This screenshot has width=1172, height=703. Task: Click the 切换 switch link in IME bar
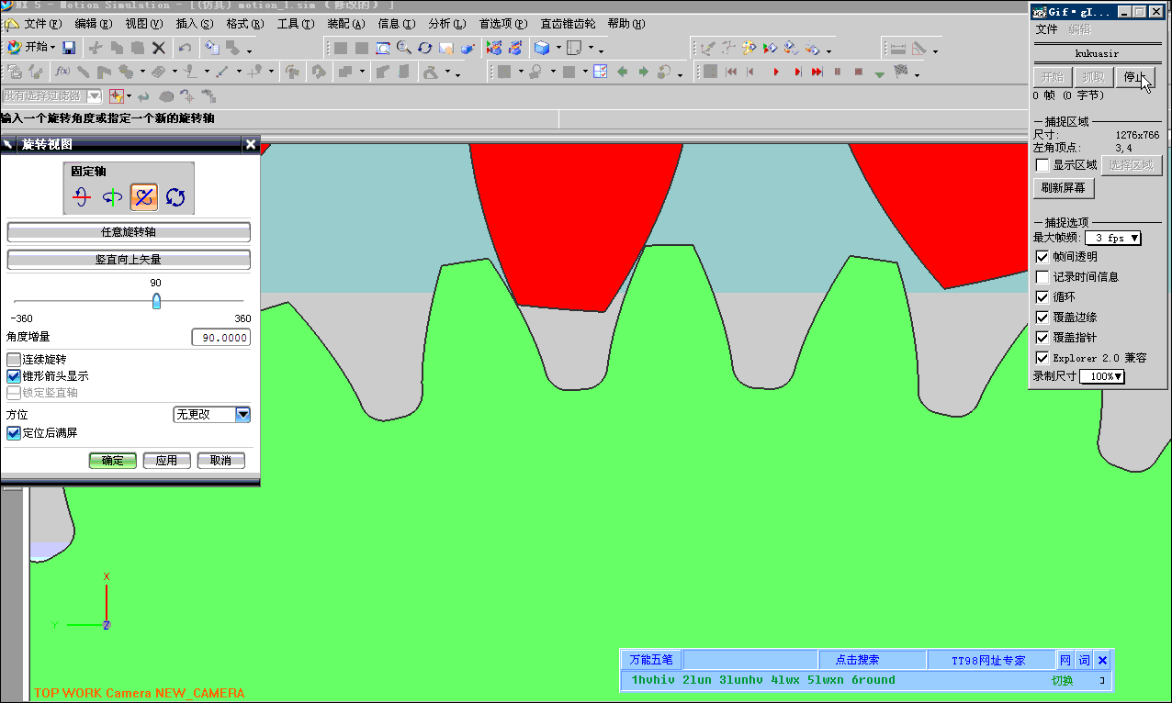pos(1062,681)
